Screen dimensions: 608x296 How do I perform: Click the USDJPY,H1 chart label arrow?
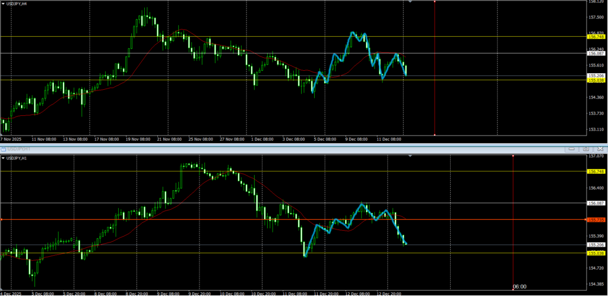click(x=3, y=158)
